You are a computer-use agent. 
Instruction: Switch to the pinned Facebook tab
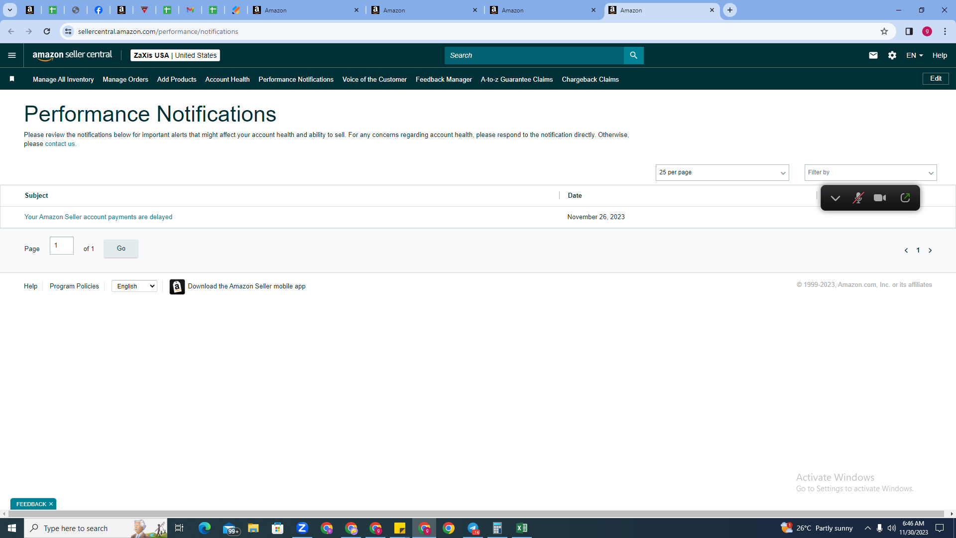(99, 10)
